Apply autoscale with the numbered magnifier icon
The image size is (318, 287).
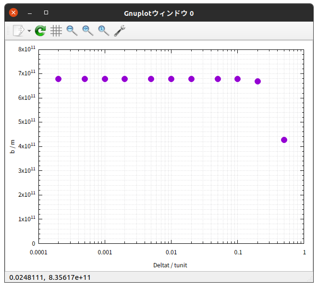pyautogui.click(x=104, y=31)
